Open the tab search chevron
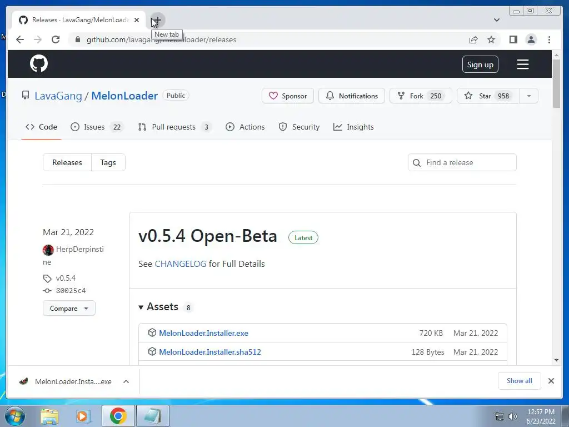This screenshot has height=427, width=569. 497,20
